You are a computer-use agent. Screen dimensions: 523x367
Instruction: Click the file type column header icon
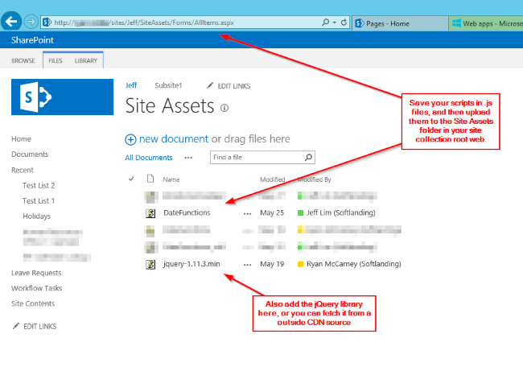pyautogui.click(x=150, y=179)
